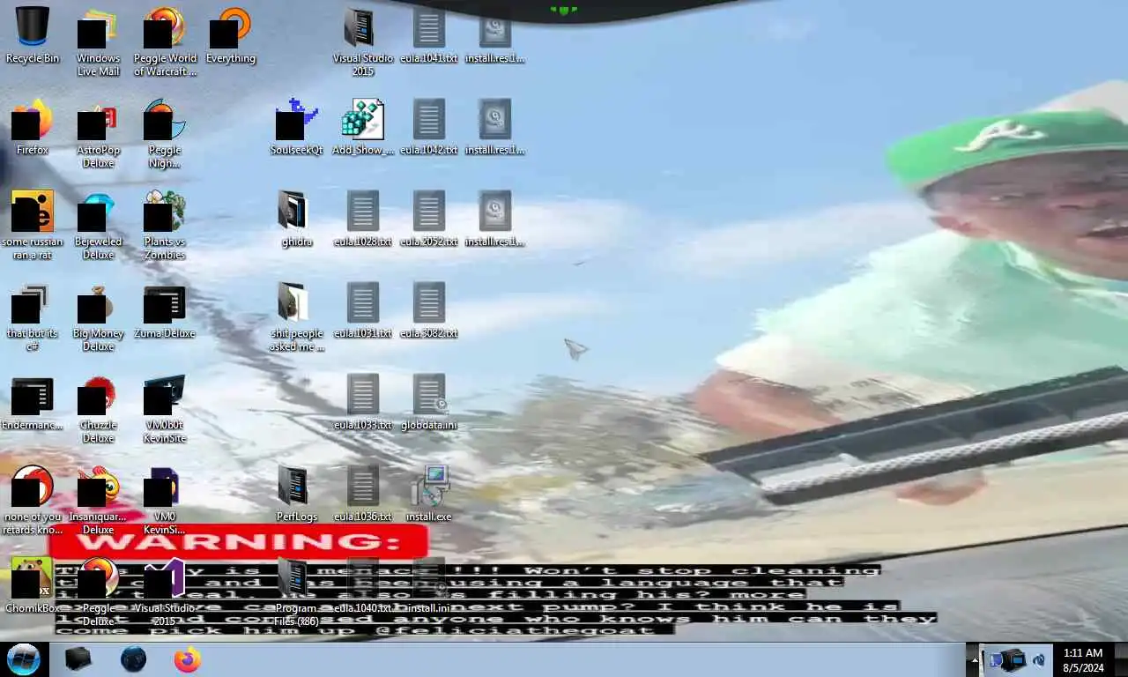Open the eula.1028.txt file
Image resolution: width=1128 pixels, height=677 pixels.
(363, 219)
